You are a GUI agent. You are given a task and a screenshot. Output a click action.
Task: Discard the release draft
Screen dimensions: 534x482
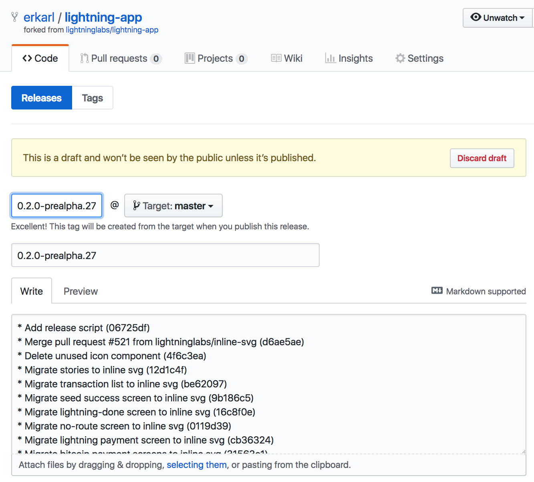click(x=482, y=158)
